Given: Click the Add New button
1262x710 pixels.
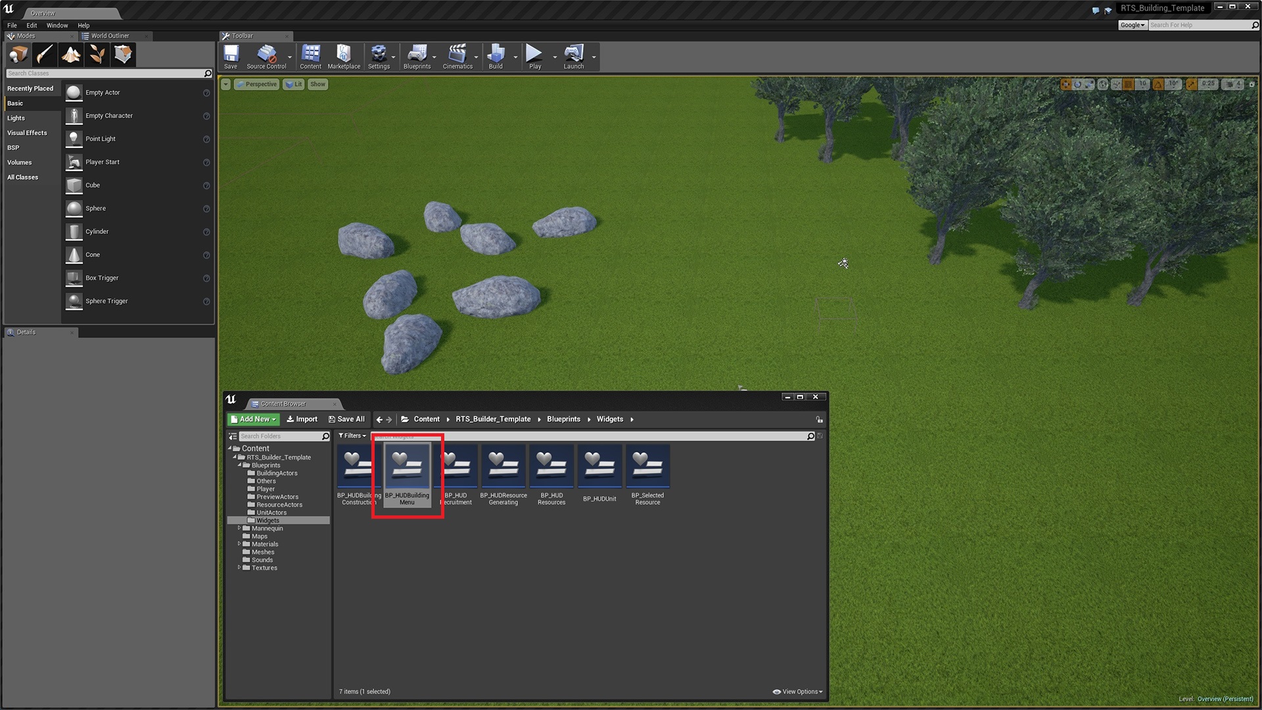Looking at the screenshot, I should pyautogui.click(x=254, y=419).
